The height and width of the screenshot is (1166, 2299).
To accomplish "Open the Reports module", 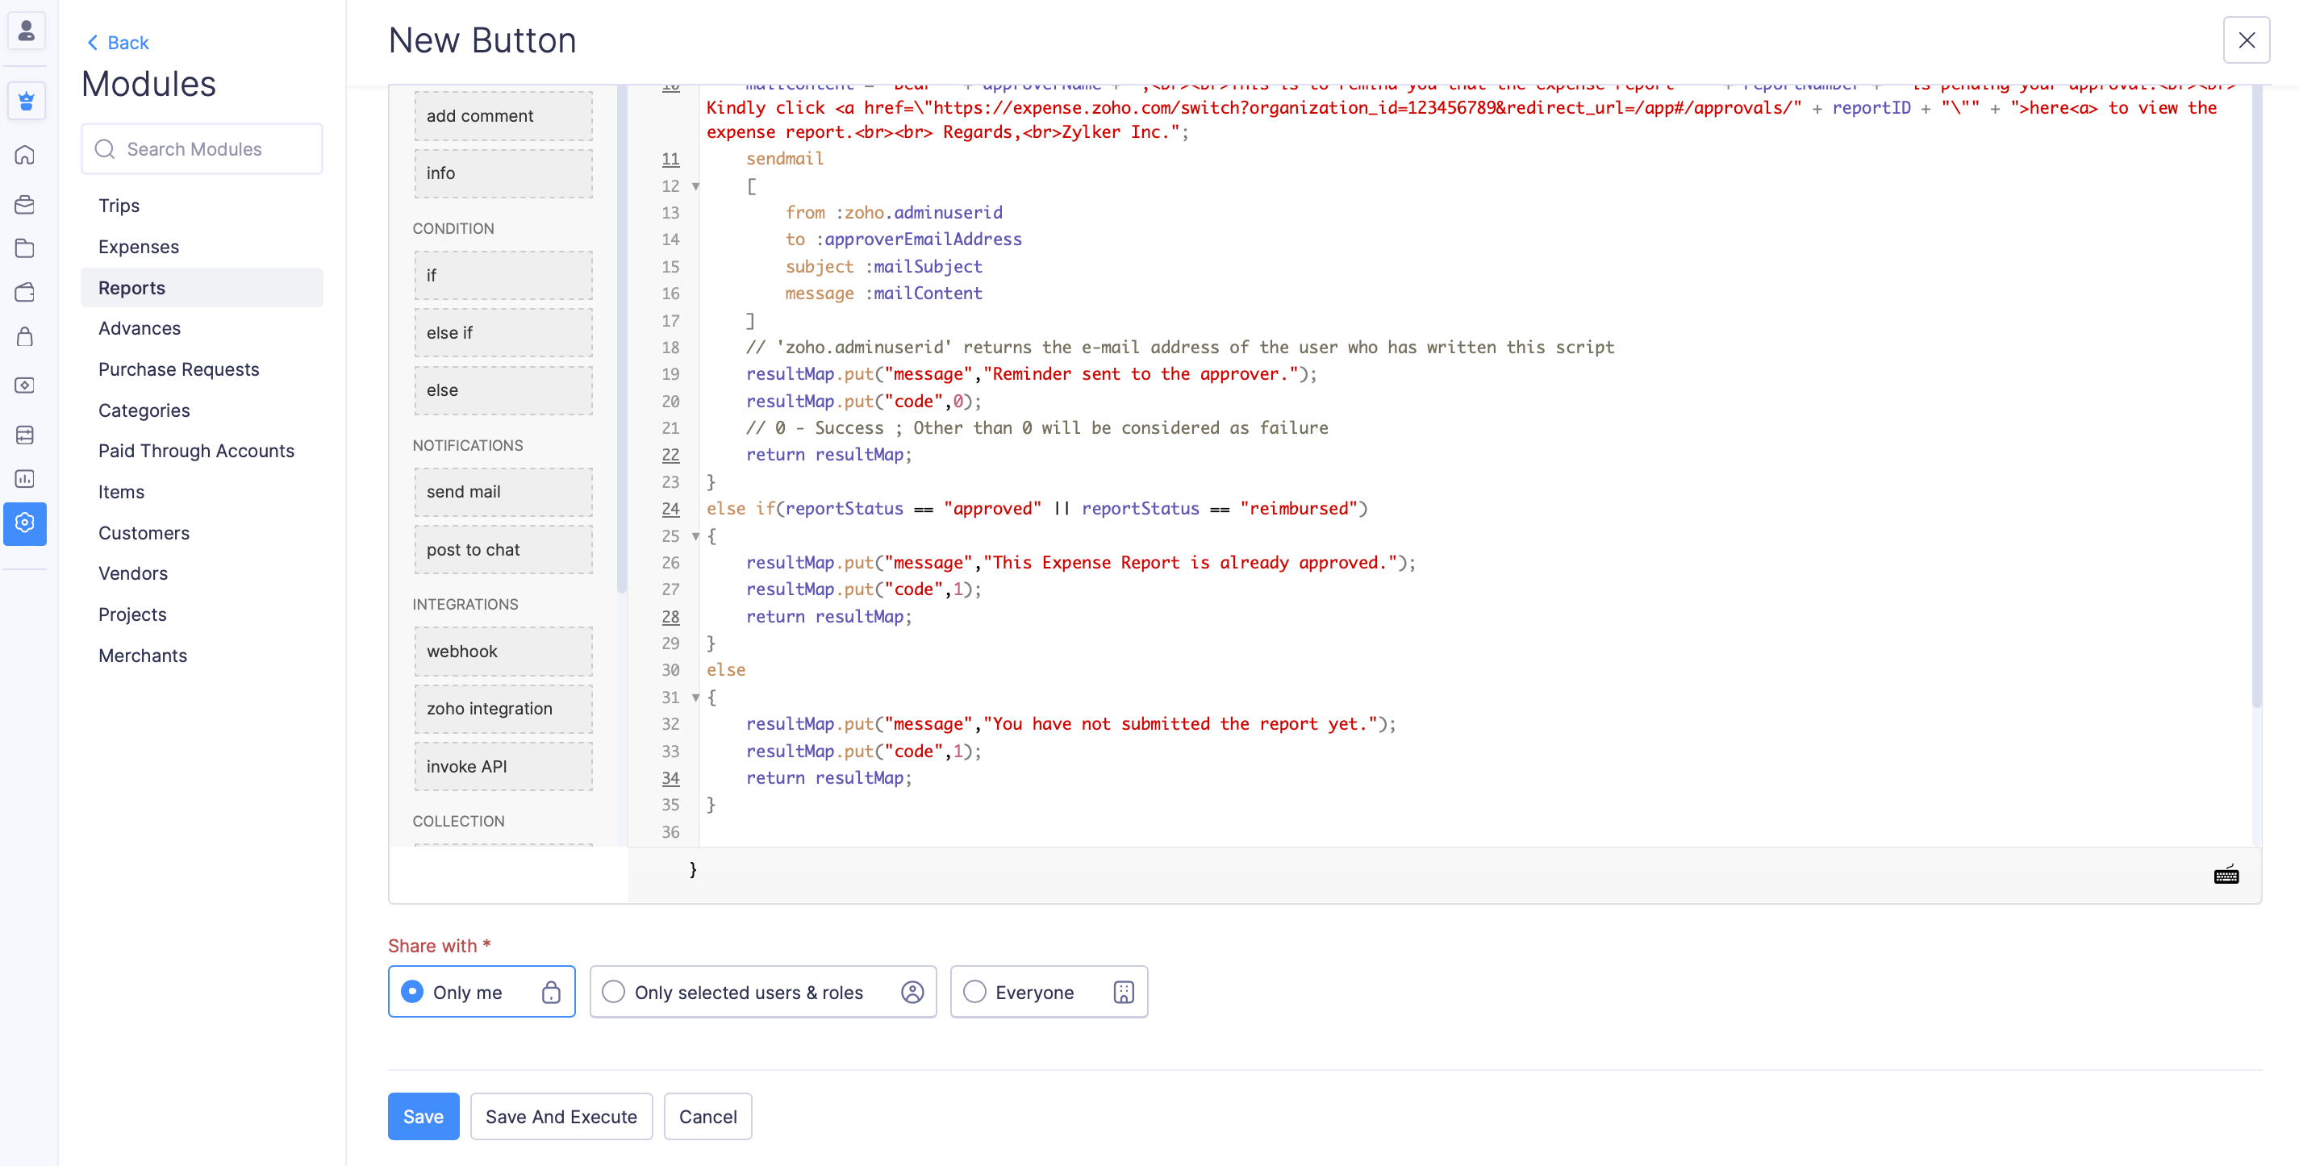I will pyautogui.click(x=132, y=287).
